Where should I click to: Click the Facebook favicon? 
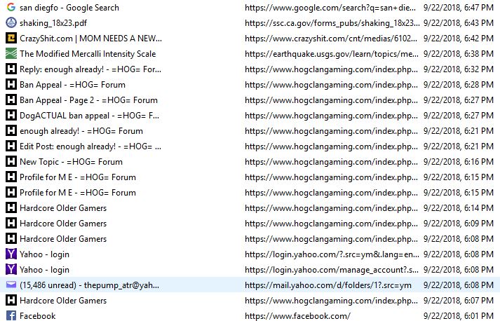point(11,315)
